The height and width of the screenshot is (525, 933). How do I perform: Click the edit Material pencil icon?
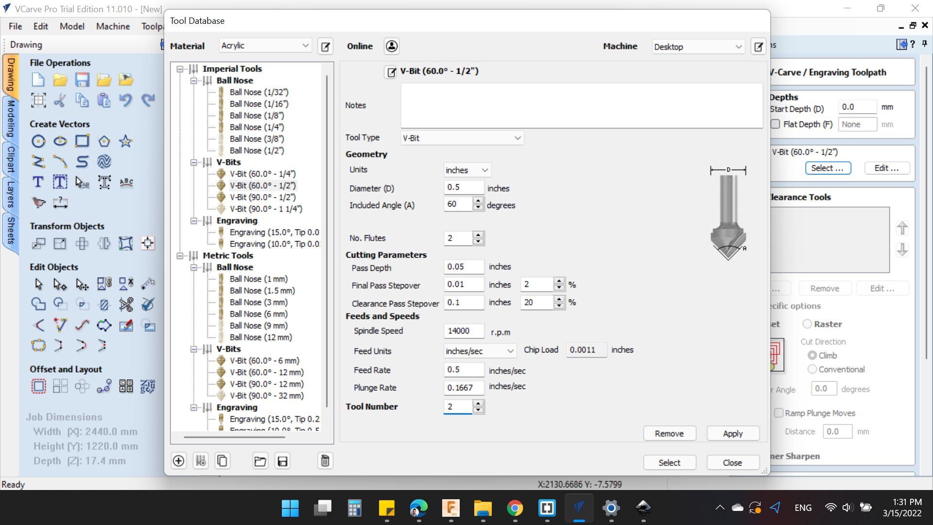click(325, 47)
